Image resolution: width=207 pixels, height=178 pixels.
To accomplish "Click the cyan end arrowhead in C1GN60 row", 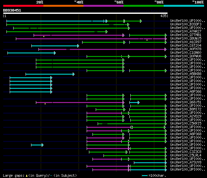I will coord(55,53).
